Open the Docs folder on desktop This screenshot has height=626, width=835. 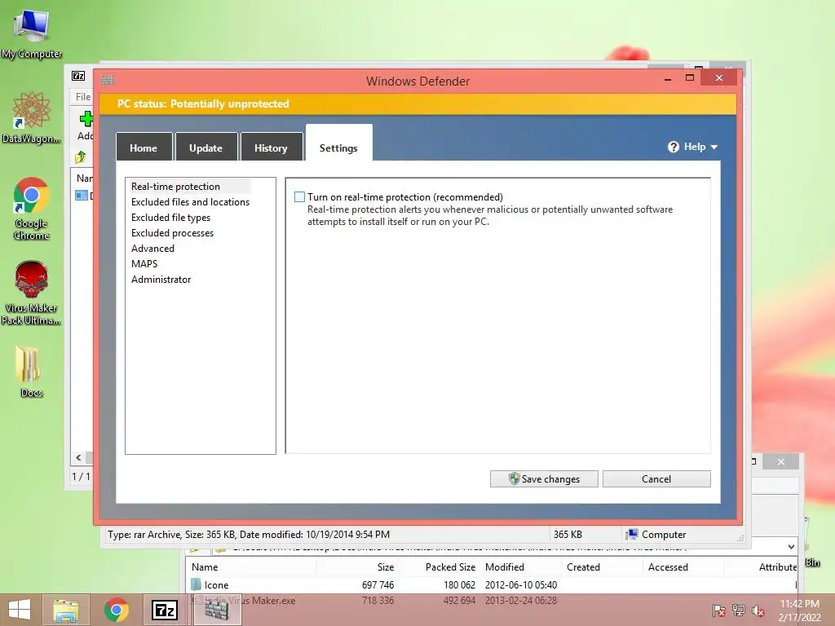pos(30,371)
